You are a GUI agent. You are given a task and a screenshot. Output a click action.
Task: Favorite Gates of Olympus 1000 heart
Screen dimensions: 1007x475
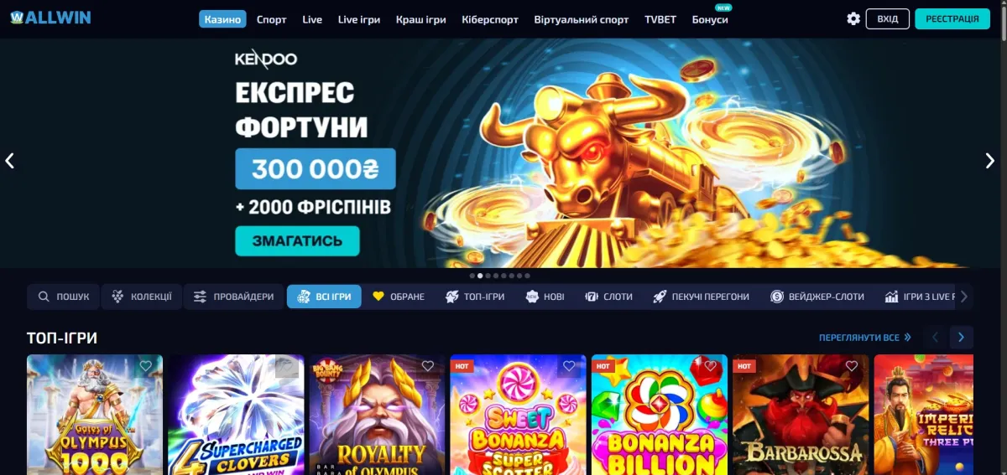tap(146, 366)
